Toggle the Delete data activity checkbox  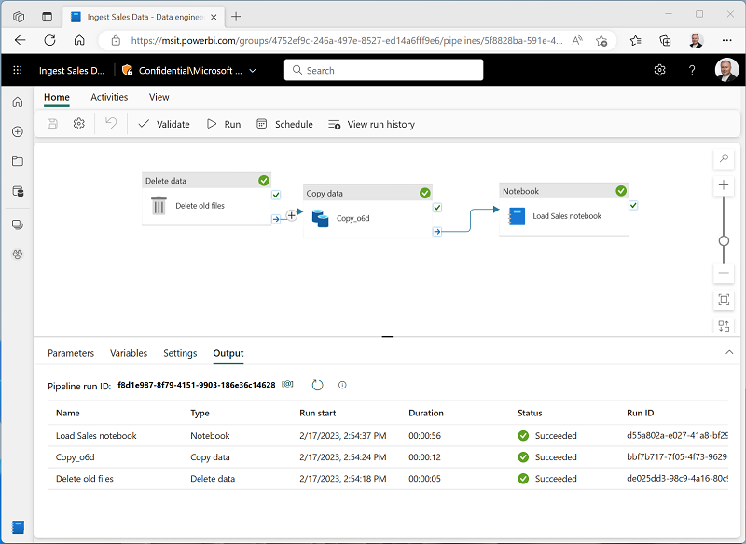pos(276,196)
